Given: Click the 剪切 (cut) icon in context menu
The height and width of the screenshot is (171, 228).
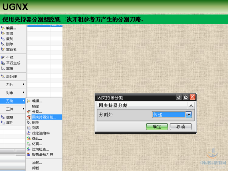Looking at the screenshot, I should [x=3, y=33].
